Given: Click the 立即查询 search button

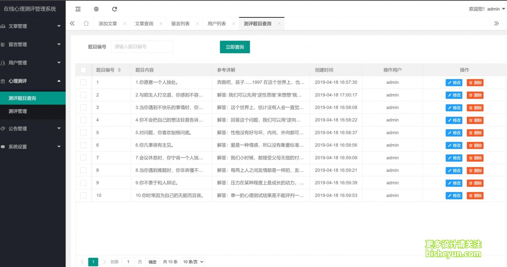Looking at the screenshot, I should click(x=235, y=47).
